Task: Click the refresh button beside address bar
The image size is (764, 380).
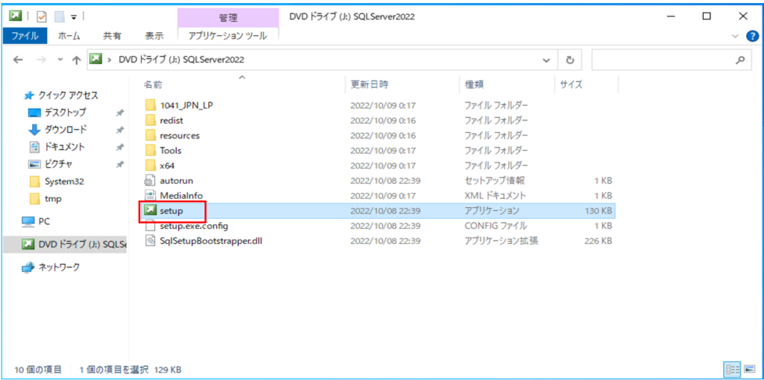Action: [x=570, y=60]
